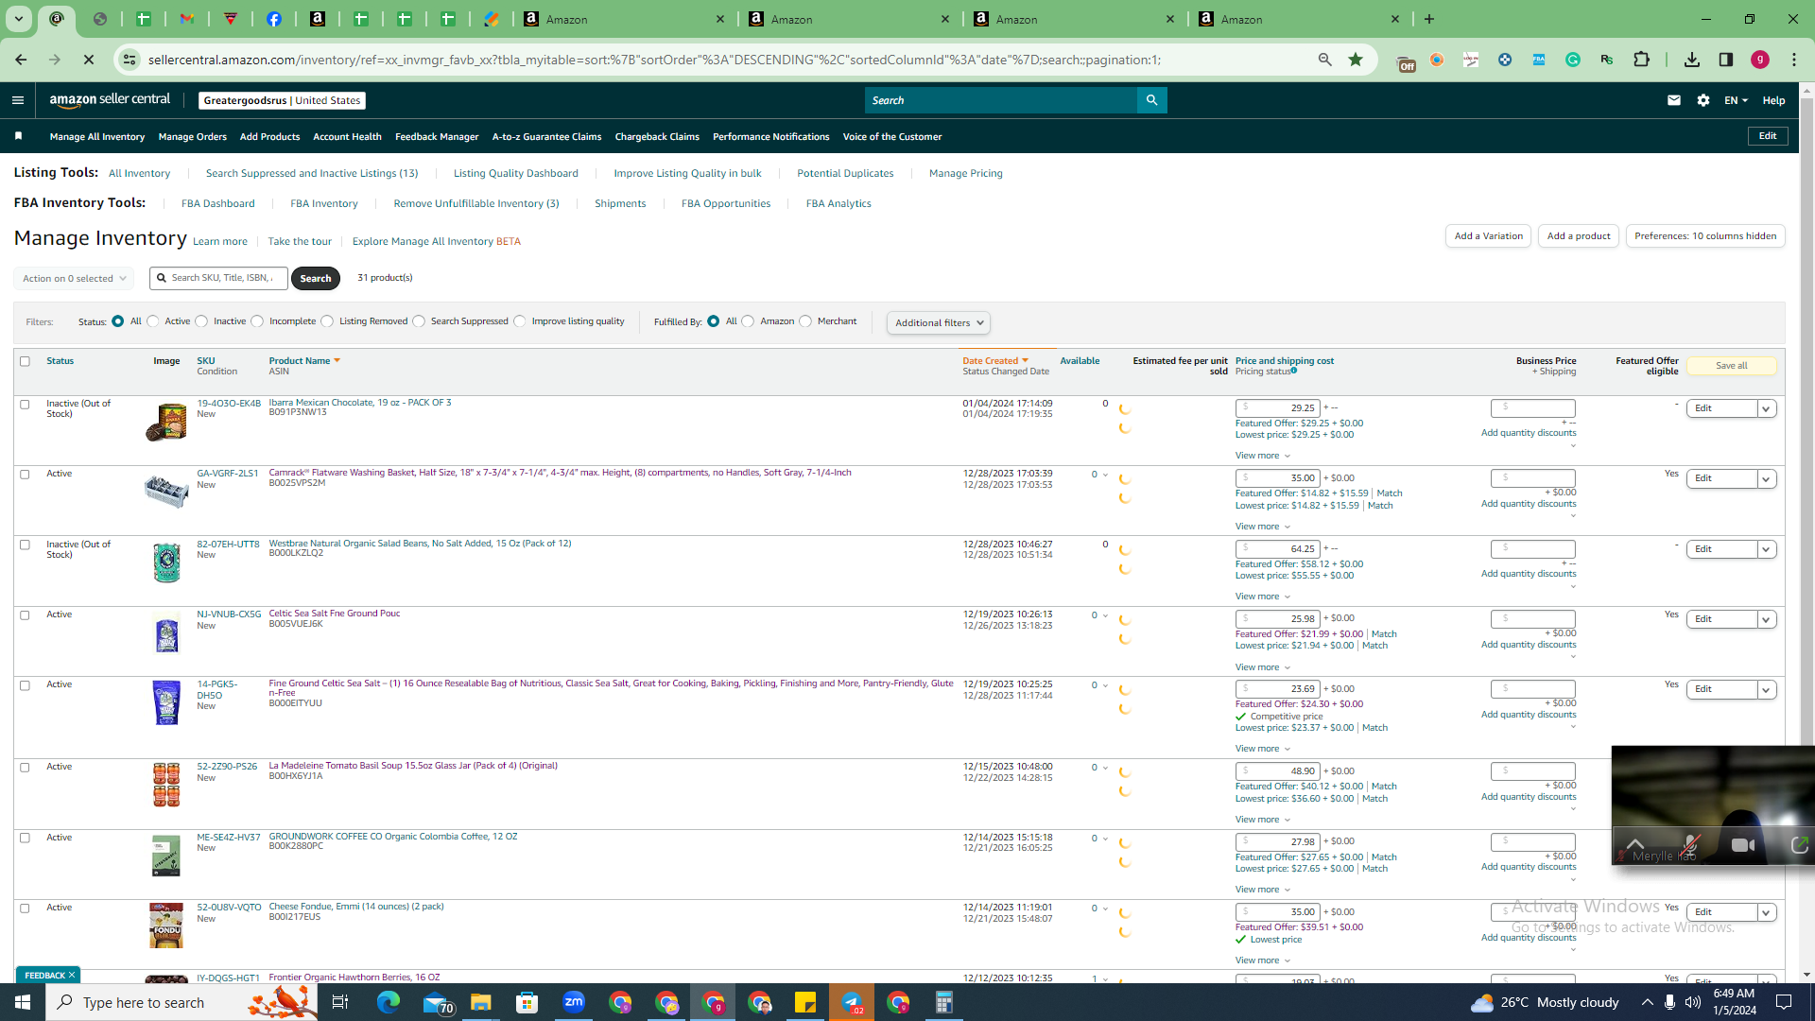Click the Search SKU, Title, ISBN field
Viewport: 1815px width, 1021px height.
(x=218, y=278)
